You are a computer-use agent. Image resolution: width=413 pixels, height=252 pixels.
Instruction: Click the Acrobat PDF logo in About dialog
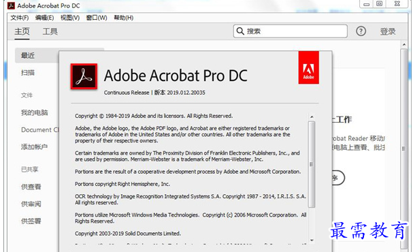pos(84,76)
